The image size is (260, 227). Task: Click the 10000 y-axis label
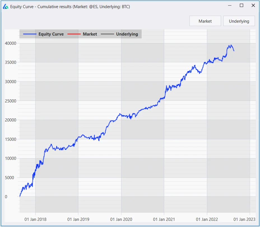tap(11, 158)
